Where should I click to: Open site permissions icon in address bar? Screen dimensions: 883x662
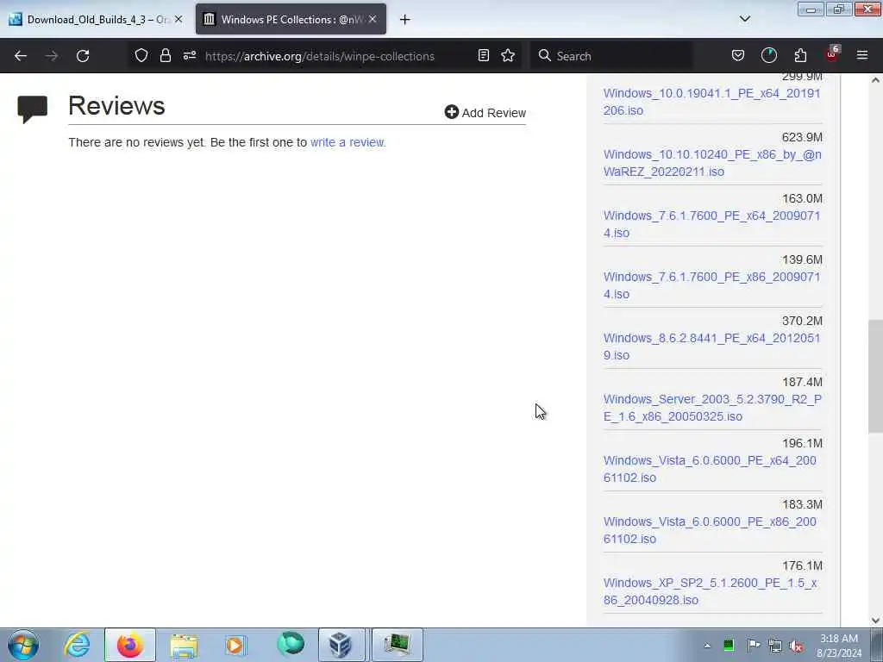coord(190,55)
